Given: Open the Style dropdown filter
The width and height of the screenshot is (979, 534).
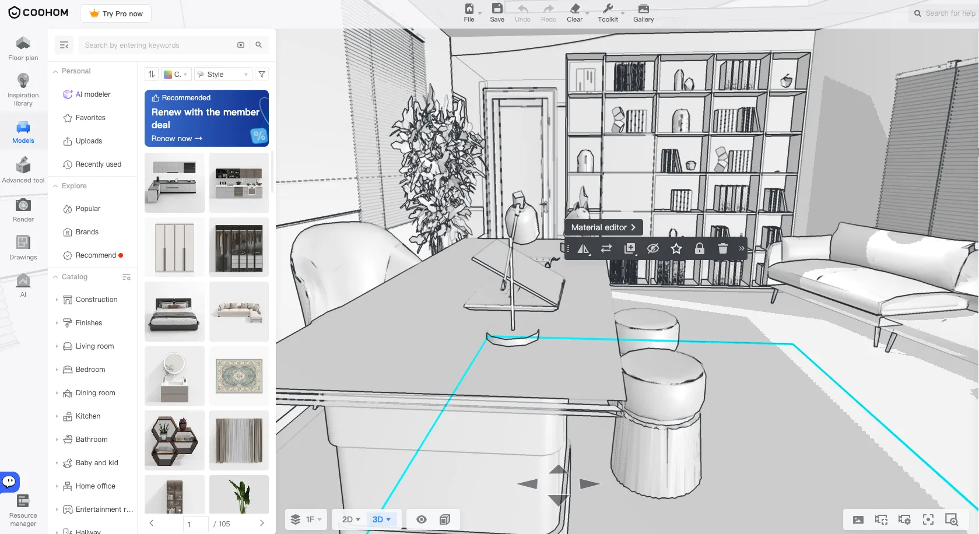Looking at the screenshot, I should pyautogui.click(x=223, y=74).
